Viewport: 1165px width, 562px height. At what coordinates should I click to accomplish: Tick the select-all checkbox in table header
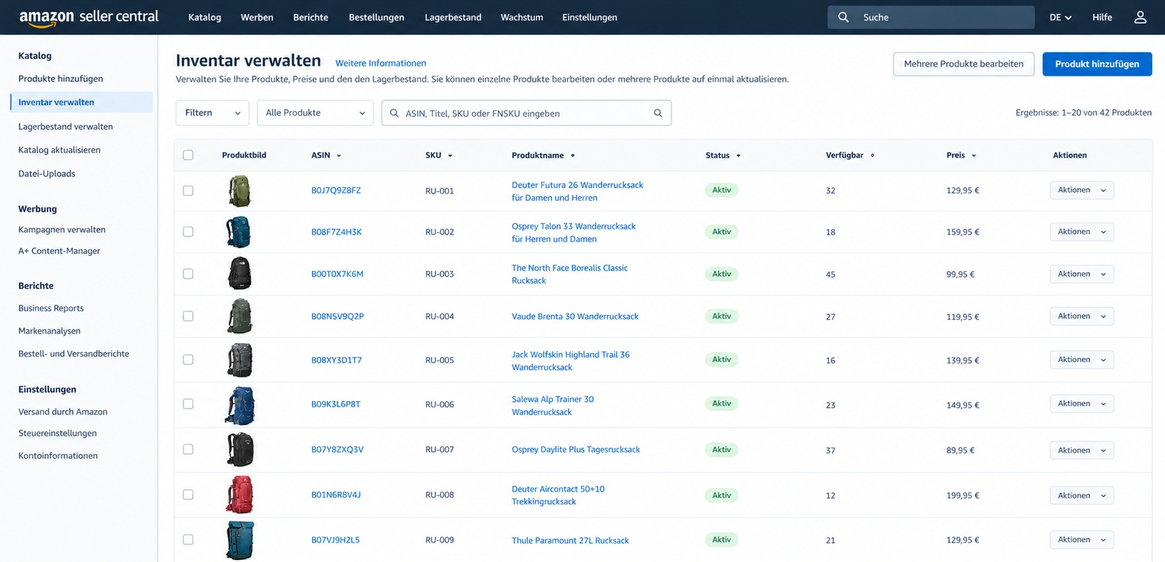coord(188,155)
